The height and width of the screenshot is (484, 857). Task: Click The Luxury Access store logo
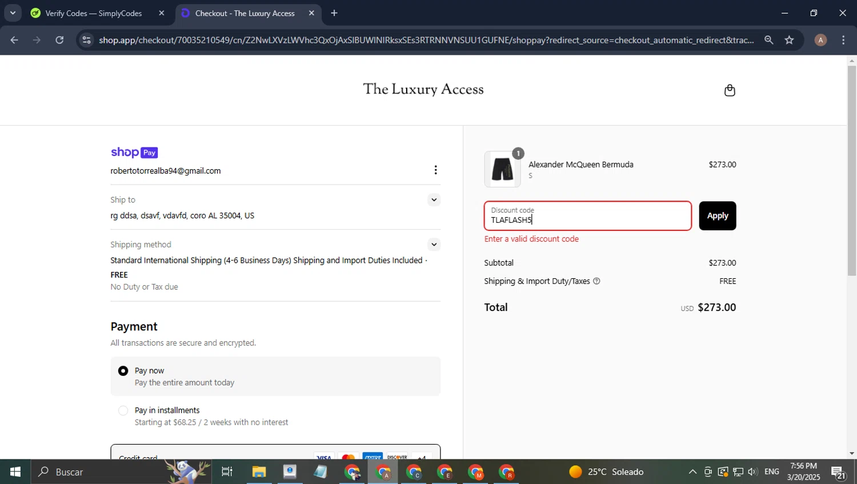(423, 90)
